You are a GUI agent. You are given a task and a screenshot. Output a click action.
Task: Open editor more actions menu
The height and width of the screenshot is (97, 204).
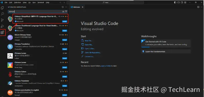pos(202,7)
